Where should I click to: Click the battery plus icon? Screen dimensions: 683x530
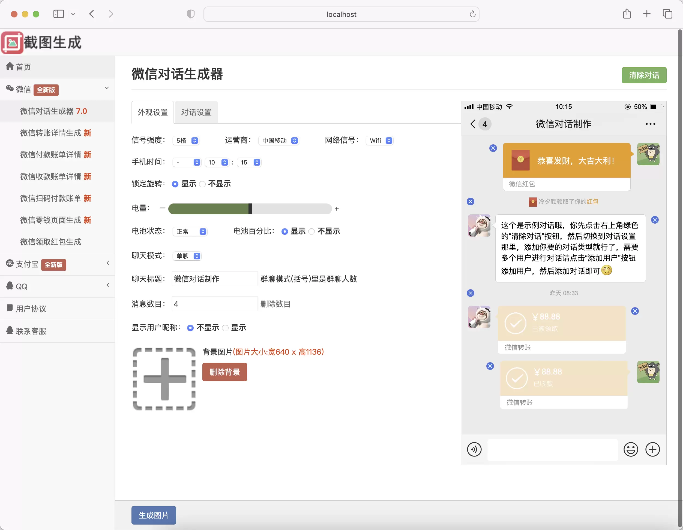pyautogui.click(x=337, y=209)
